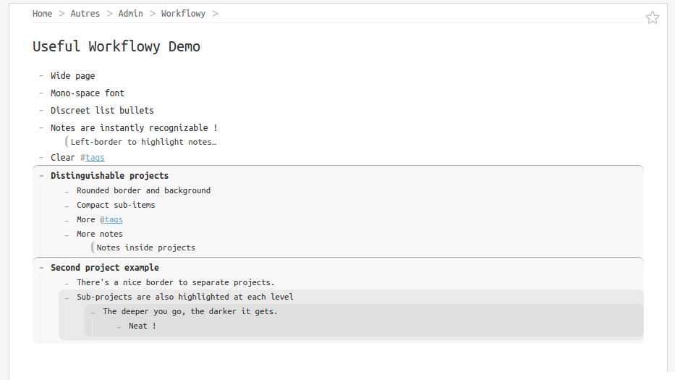Edit the Wide page item text
The width and height of the screenshot is (675, 380).
(x=73, y=76)
